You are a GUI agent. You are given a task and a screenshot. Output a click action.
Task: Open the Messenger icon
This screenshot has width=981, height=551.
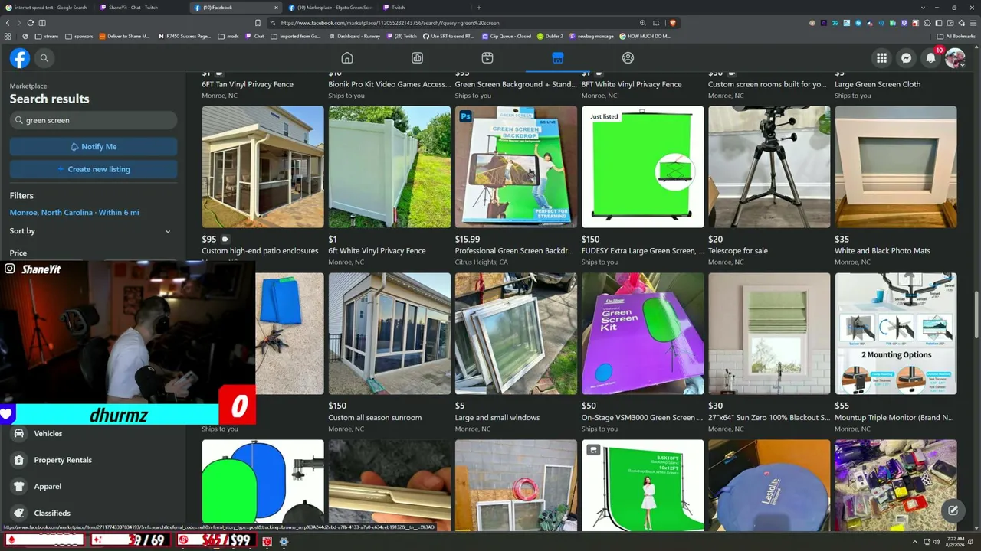[906, 58]
